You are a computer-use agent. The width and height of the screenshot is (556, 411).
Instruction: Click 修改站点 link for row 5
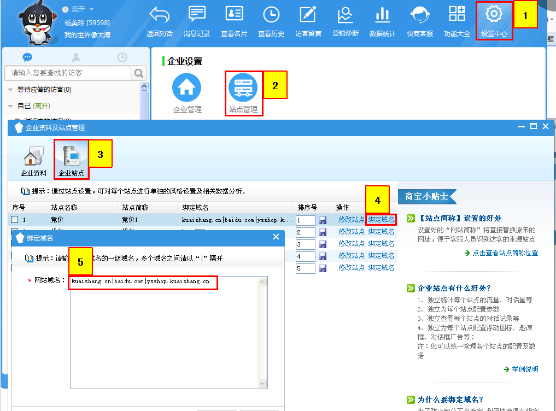click(351, 268)
